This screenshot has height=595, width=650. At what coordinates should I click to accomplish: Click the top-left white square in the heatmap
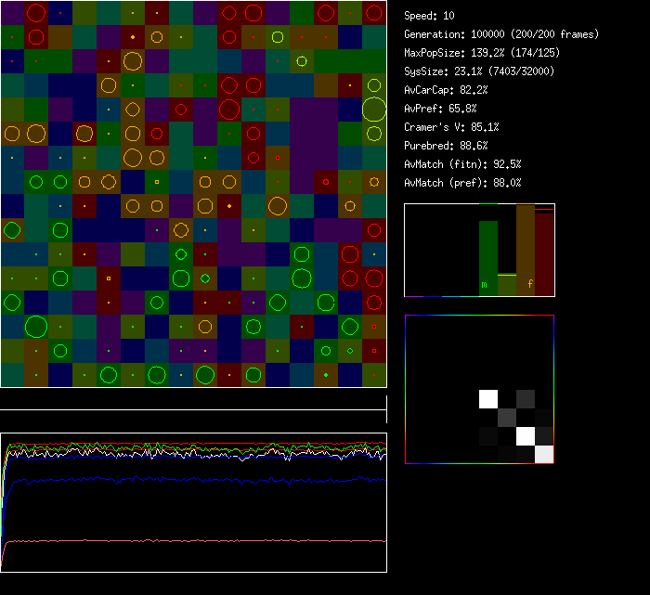[x=488, y=399]
